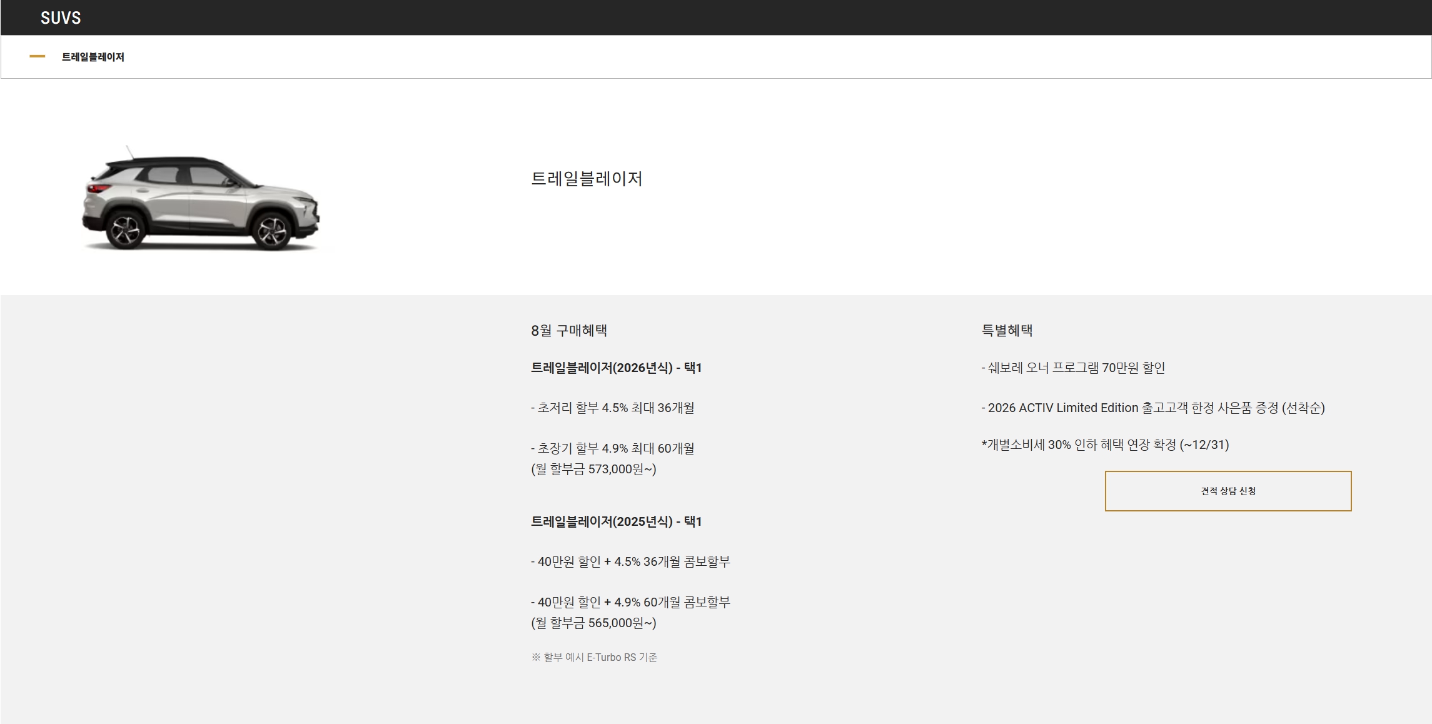
Task: Click the 특별혜택 heading
Action: click(1007, 330)
